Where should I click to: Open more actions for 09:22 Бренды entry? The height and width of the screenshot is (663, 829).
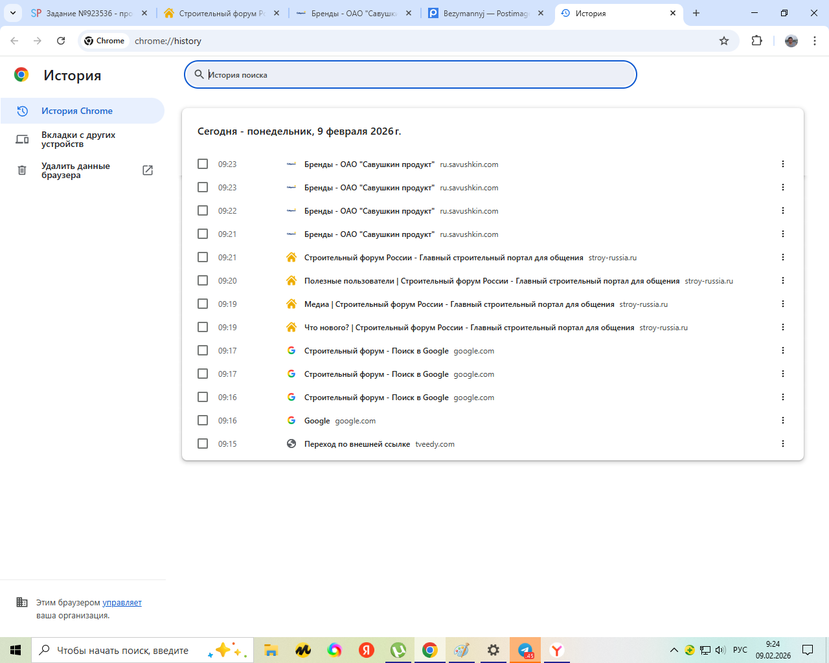pos(783,210)
